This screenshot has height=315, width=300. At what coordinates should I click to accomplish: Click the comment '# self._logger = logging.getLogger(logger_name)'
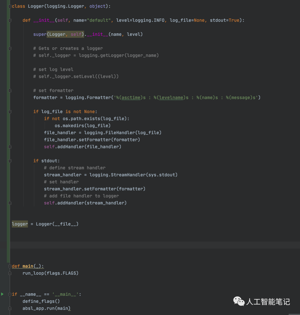[x=96, y=56]
